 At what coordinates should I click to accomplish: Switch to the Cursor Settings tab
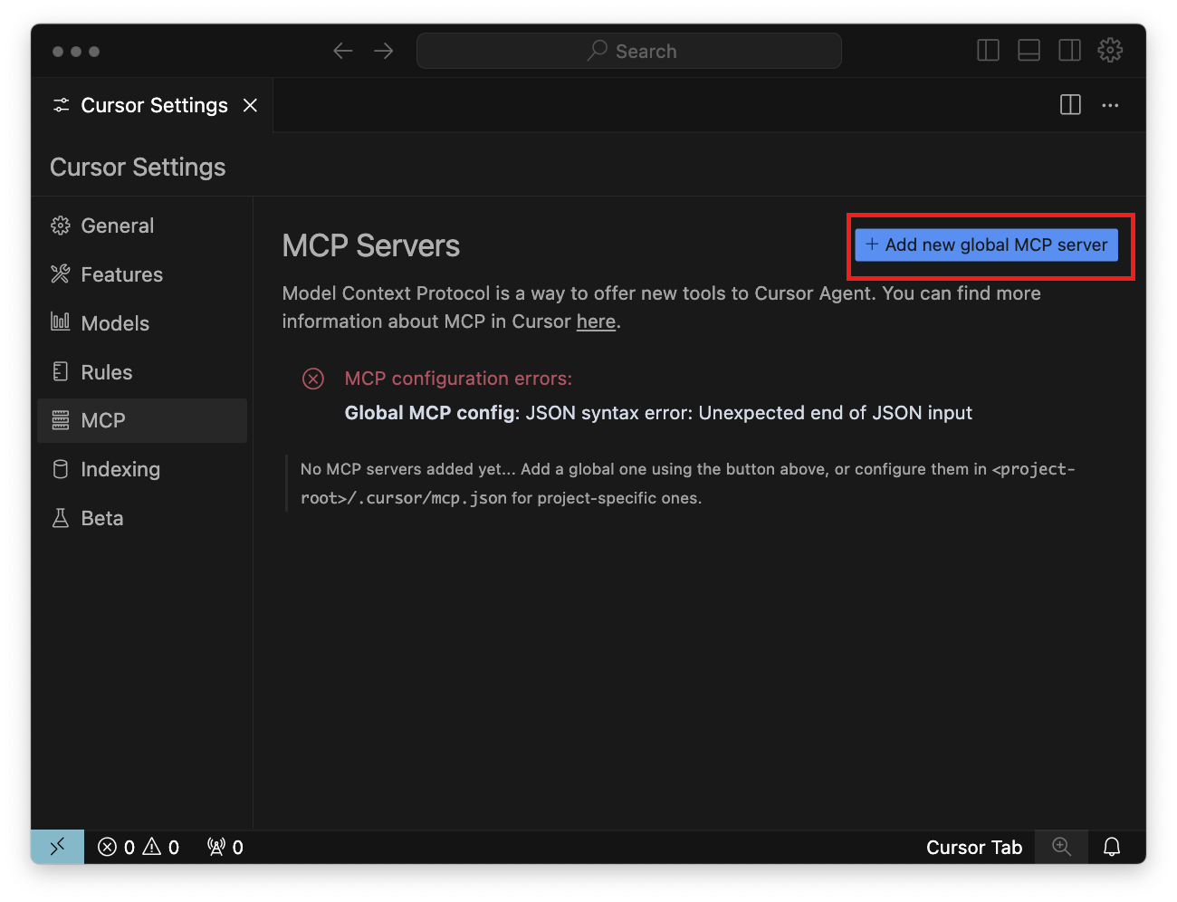coord(154,105)
